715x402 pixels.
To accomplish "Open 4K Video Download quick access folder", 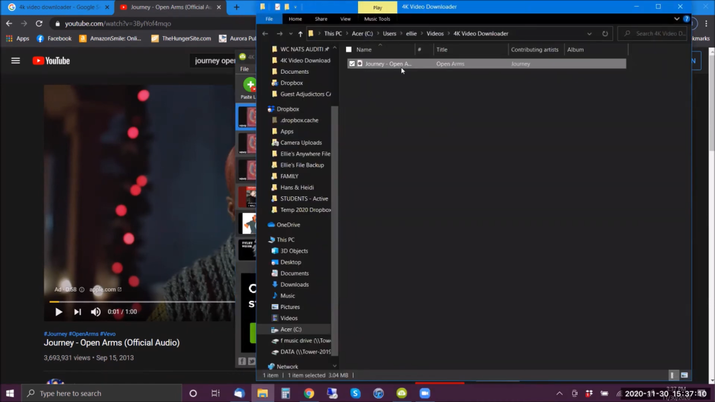I will (x=301, y=60).
